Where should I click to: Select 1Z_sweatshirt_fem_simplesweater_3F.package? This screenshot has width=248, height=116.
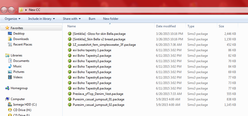[x=104, y=44]
